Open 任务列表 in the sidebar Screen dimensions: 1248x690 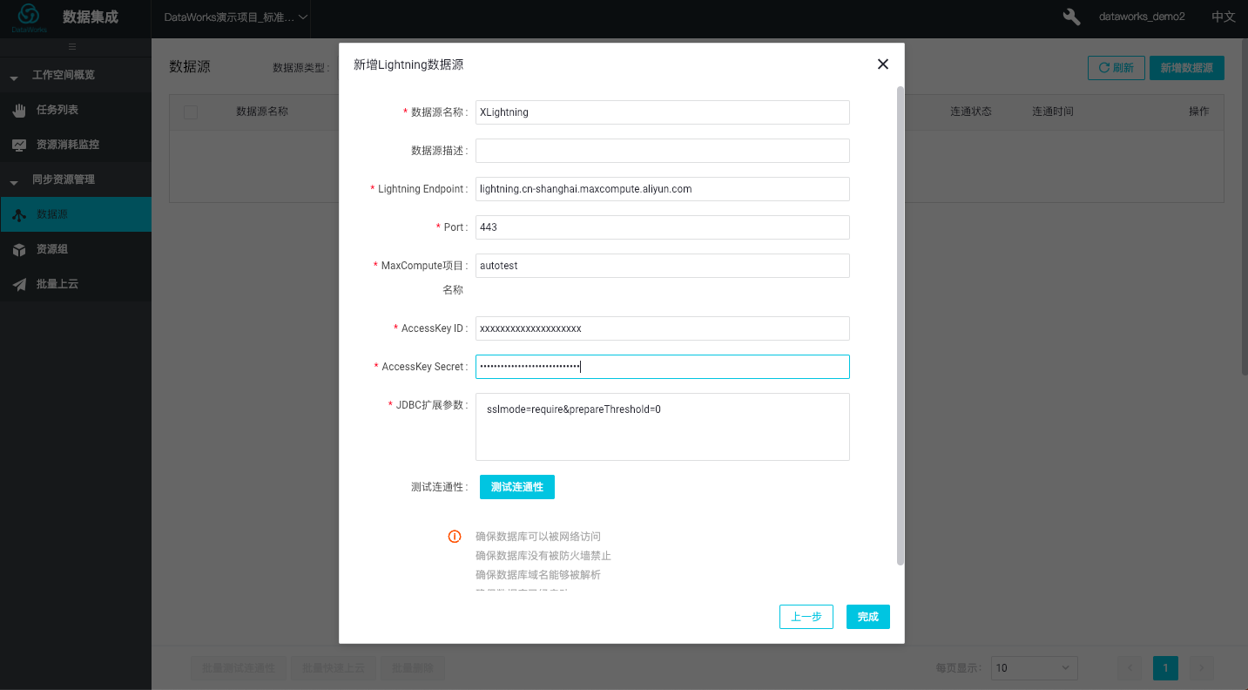pyautogui.click(x=76, y=110)
